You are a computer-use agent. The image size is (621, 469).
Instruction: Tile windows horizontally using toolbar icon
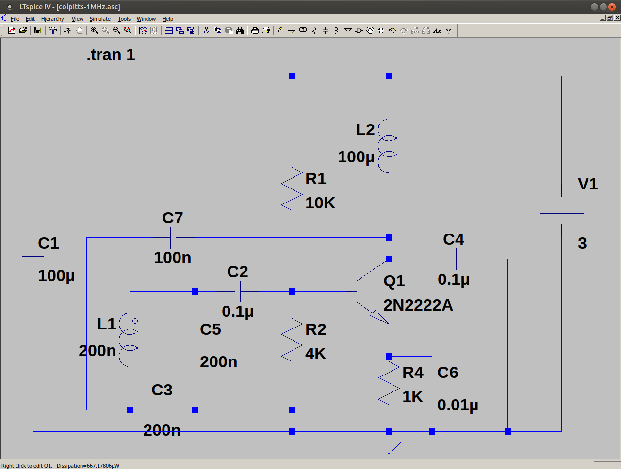[169, 30]
